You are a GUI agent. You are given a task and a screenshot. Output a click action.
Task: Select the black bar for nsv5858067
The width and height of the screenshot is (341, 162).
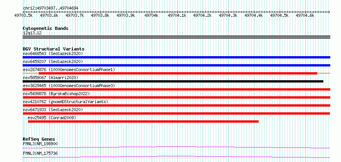(173, 81)
